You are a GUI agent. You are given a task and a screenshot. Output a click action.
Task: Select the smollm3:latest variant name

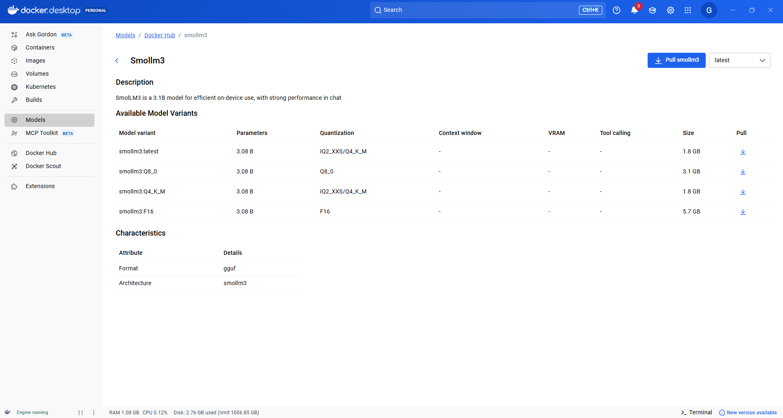[139, 151]
